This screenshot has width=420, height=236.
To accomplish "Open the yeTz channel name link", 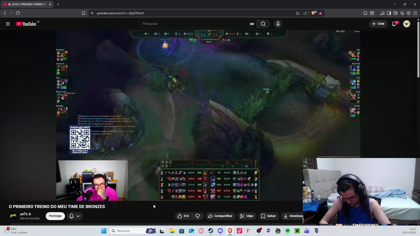I will click(x=24, y=214).
